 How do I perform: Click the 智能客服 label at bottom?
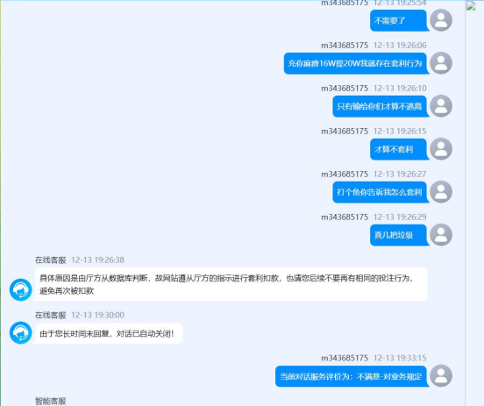point(51,401)
